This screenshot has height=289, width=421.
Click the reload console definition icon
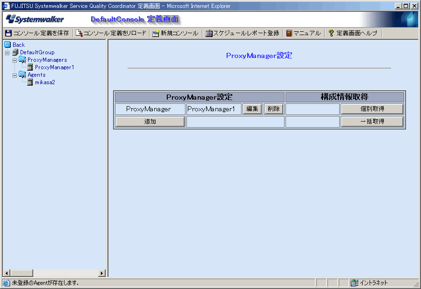[x=79, y=33]
